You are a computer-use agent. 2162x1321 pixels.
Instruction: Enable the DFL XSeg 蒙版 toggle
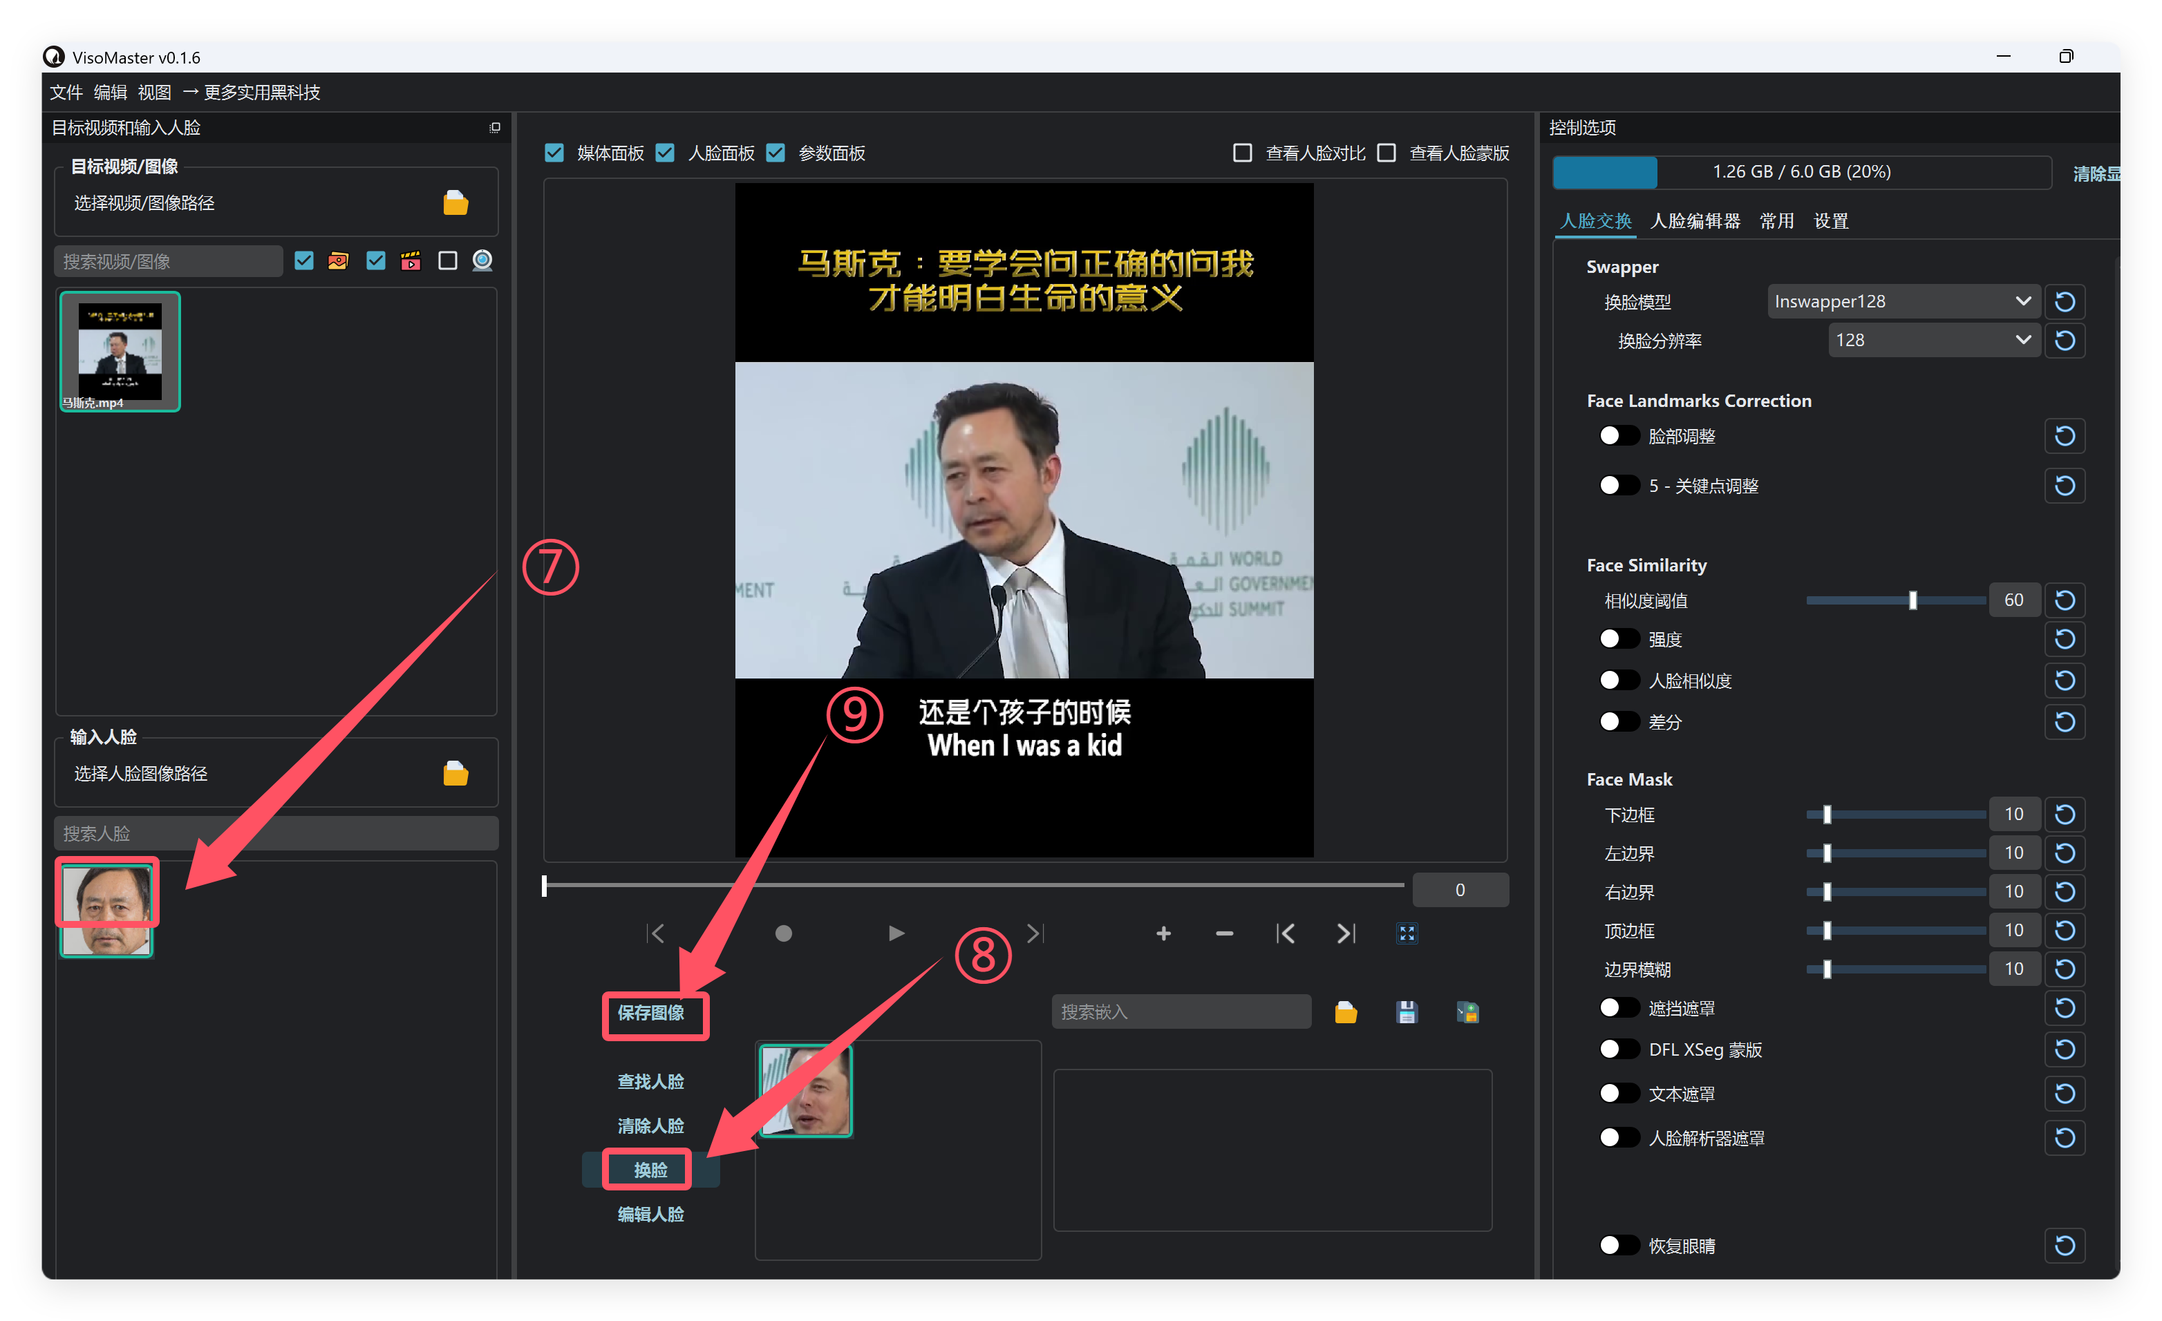[1619, 1050]
